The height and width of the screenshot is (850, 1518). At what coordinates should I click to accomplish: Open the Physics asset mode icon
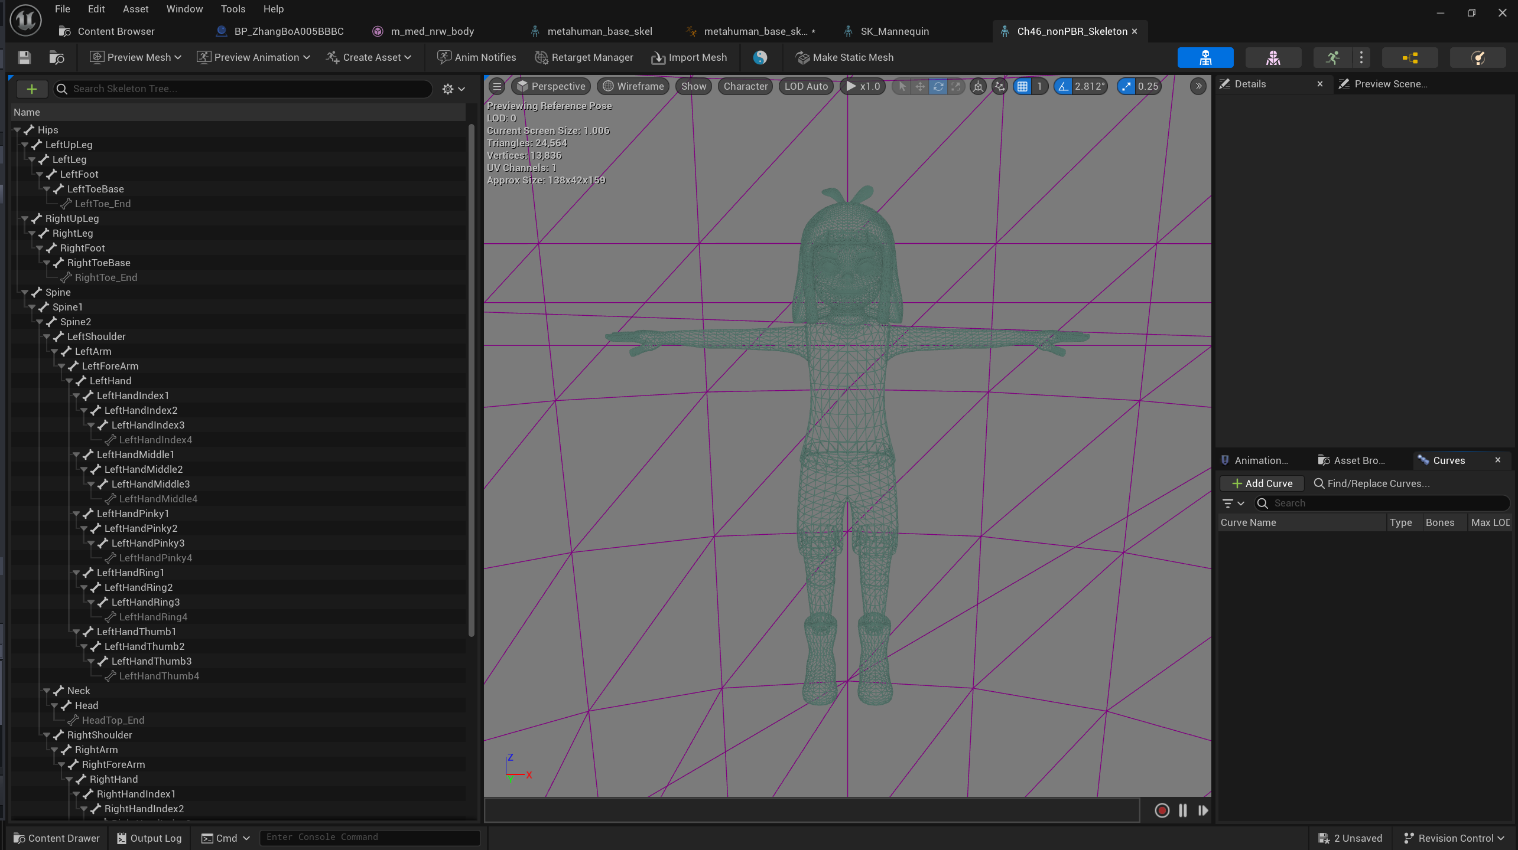click(x=1477, y=57)
